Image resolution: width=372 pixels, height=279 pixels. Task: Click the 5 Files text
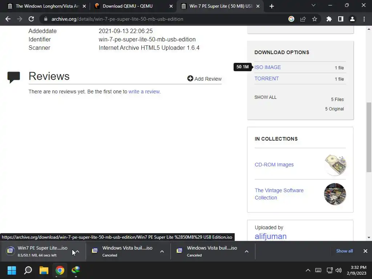(x=337, y=100)
